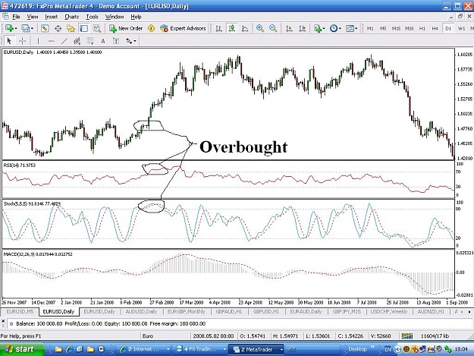
Task: Toggle chart auto scroll icon
Action: (x=289, y=28)
